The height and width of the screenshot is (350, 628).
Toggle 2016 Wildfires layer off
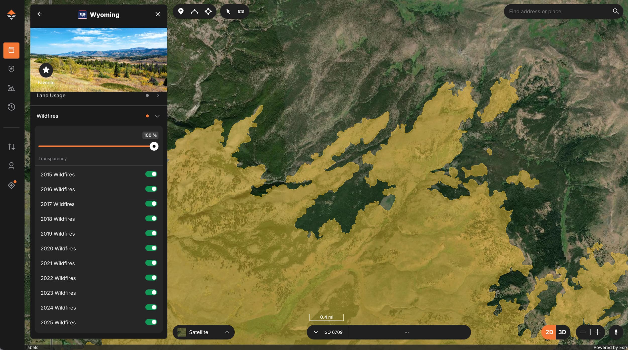151,189
